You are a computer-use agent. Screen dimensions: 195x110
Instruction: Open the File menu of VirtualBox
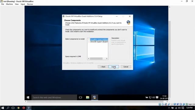2,4
